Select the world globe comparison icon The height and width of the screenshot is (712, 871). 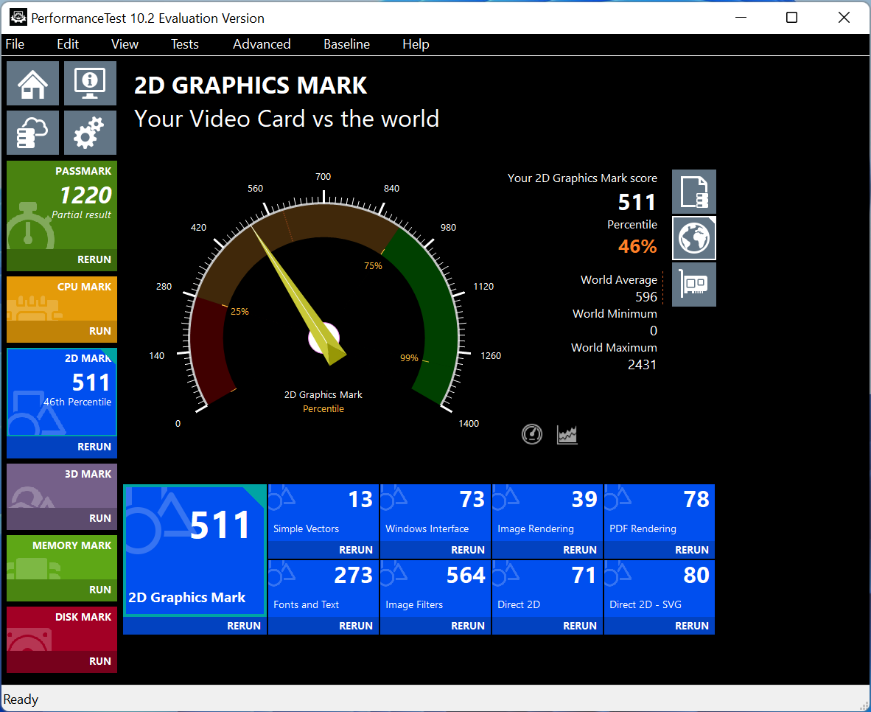[693, 238]
